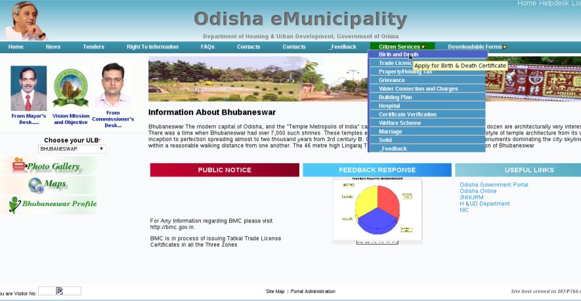The image size is (581, 301).
Task: Open the News menu item
Action: click(x=53, y=47)
